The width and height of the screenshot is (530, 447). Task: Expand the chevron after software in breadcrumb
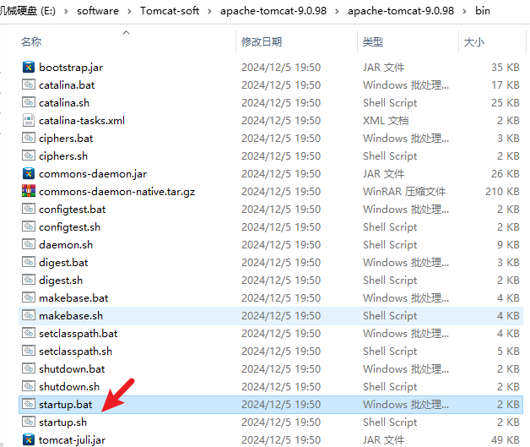tap(129, 11)
